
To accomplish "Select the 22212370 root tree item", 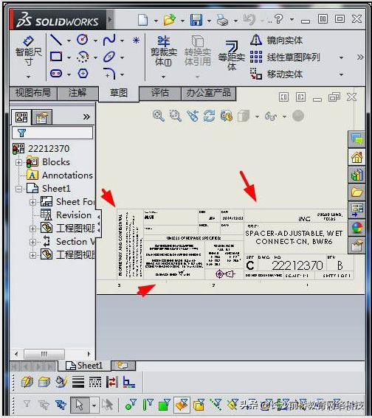I will pyautogui.click(x=41, y=149).
